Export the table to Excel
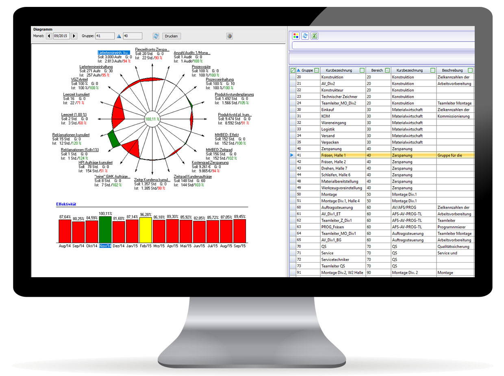 pos(315,36)
